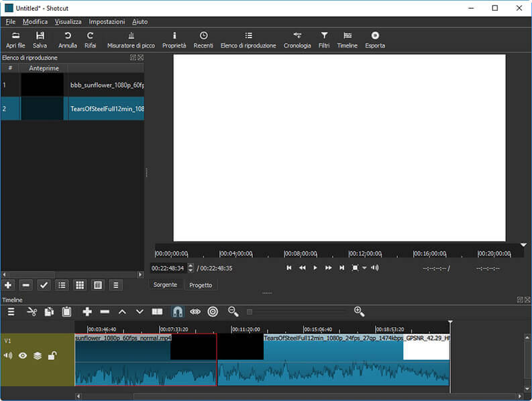
Task: Toggle player zoom fit button
Action: [355, 268]
